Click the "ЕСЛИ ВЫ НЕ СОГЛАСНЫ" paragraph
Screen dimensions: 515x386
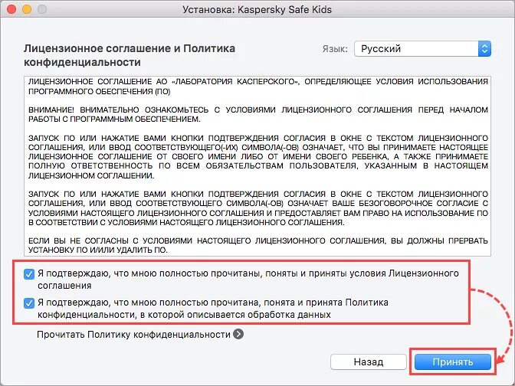pos(258,245)
